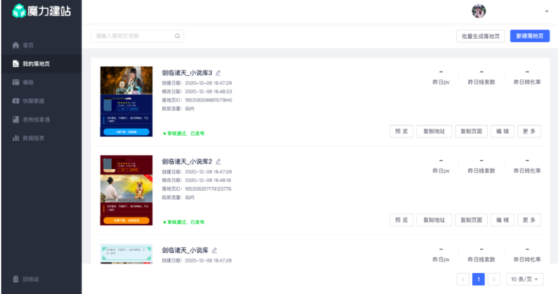Click 落地页ID of 小说库2
The width and height of the screenshot is (559, 294).
coord(196,189)
